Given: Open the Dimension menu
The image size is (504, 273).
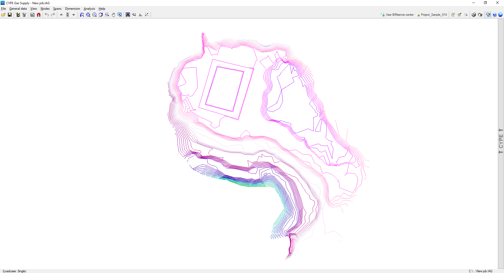Looking at the screenshot, I should (x=72, y=9).
